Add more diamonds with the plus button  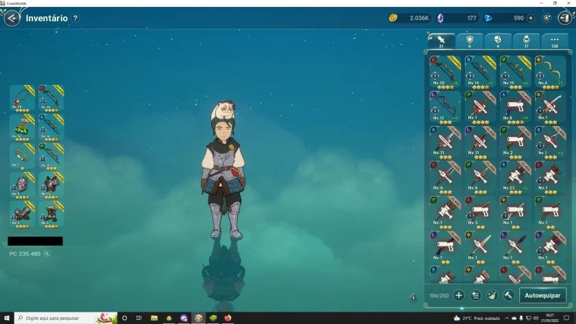pyautogui.click(x=531, y=18)
